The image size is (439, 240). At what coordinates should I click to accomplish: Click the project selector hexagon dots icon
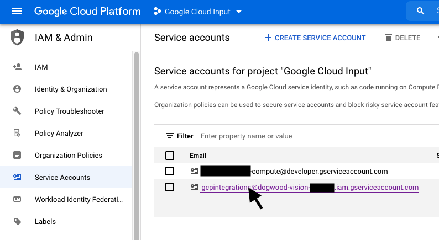(x=158, y=12)
